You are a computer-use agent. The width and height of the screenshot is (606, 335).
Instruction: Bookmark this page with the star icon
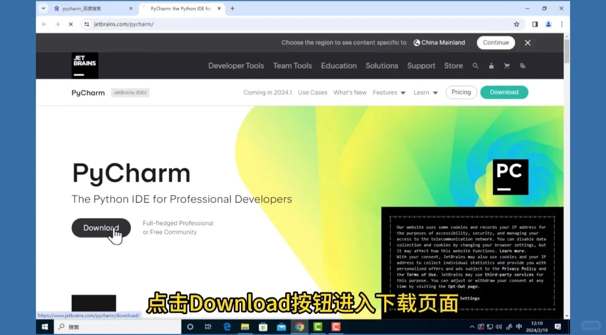coord(516,24)
